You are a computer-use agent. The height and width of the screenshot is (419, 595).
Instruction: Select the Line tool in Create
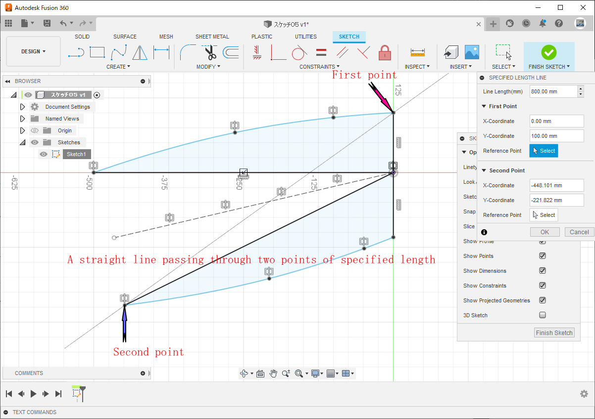[76, 52]
